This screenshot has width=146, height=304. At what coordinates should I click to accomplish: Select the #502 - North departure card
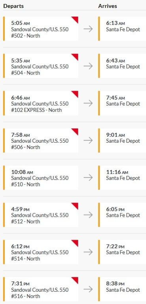pos(41,29)
